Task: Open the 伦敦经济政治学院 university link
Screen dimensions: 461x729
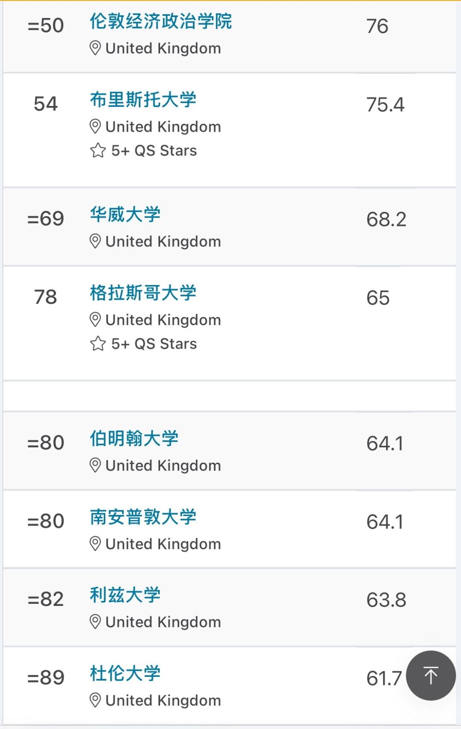Action: [x=160, y=21]
